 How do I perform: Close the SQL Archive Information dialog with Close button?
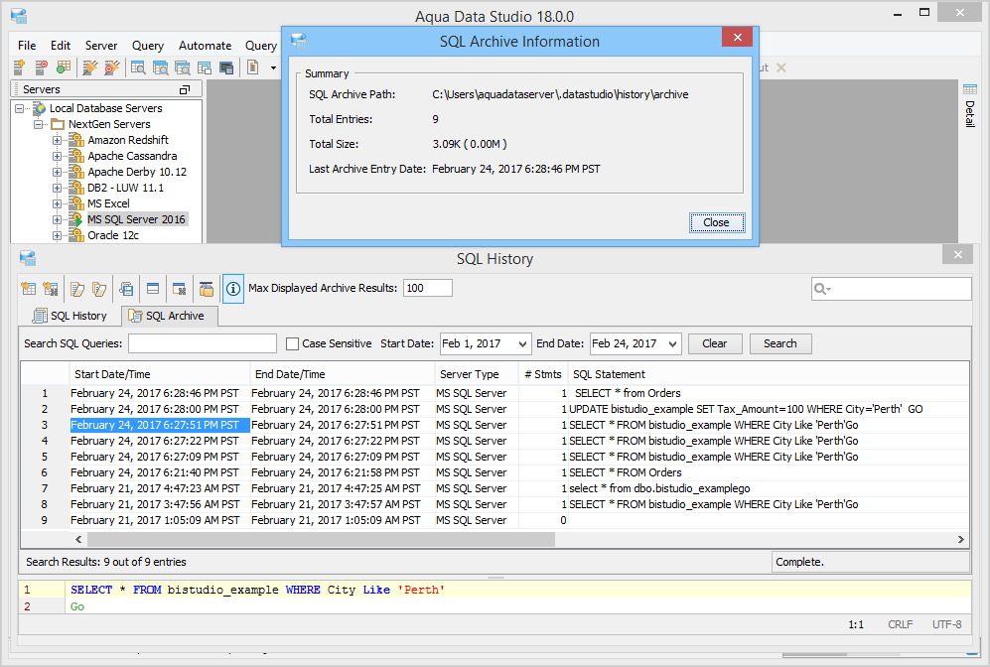[x=717, y=222]
